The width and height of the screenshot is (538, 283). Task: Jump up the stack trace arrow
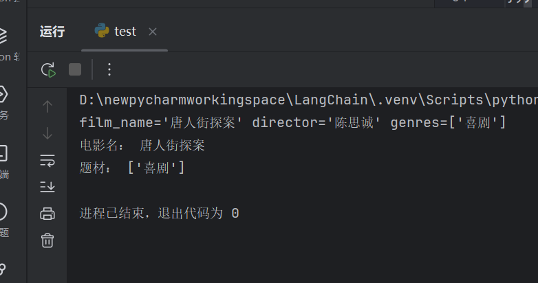click(x=47, y=106)
